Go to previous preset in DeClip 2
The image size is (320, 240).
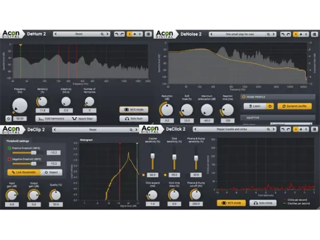(x=55, y=130)
